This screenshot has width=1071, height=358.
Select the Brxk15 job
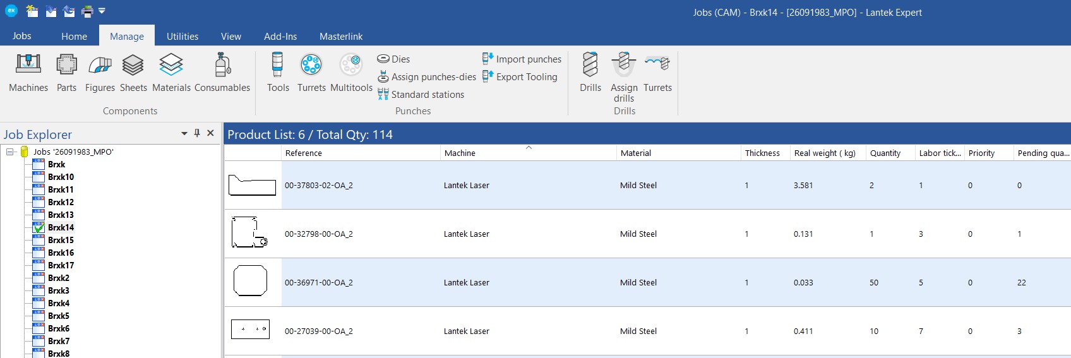pos(61,240)
